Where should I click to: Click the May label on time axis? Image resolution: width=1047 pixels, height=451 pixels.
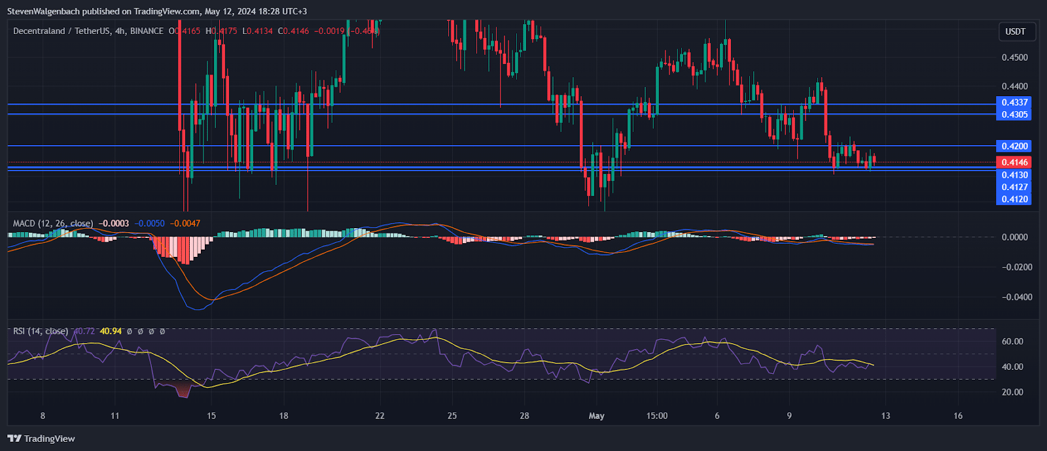pos(596,416)
